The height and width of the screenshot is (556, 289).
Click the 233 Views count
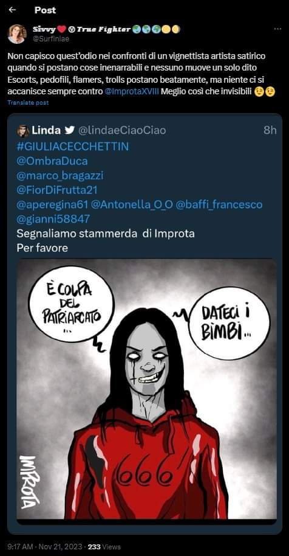coord(104,547)
